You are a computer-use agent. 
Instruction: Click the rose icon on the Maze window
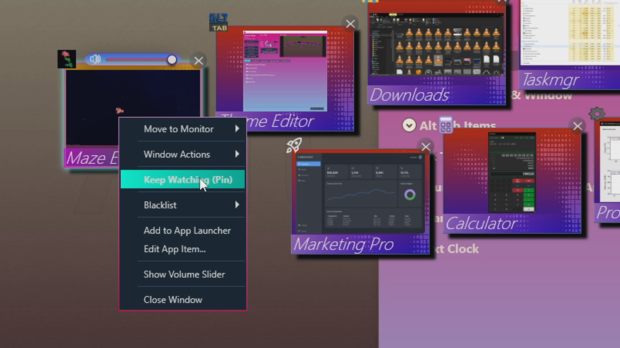pos(67,59)
